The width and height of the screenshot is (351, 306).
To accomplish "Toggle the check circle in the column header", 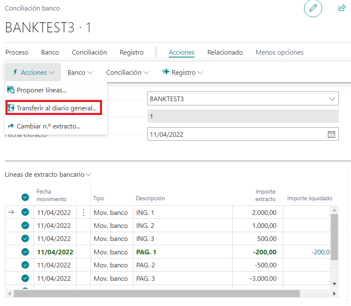I will click(25, 197).
